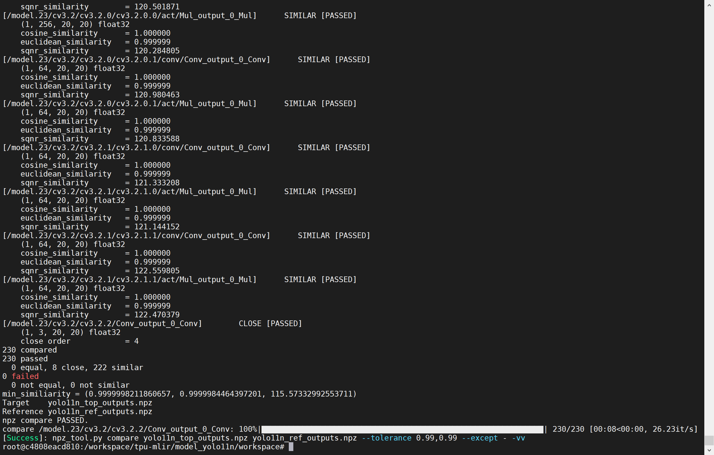Click the root@c4808eacd810 prompt text
The width and height of the screenshot is (714, 455).
(143, 447)
